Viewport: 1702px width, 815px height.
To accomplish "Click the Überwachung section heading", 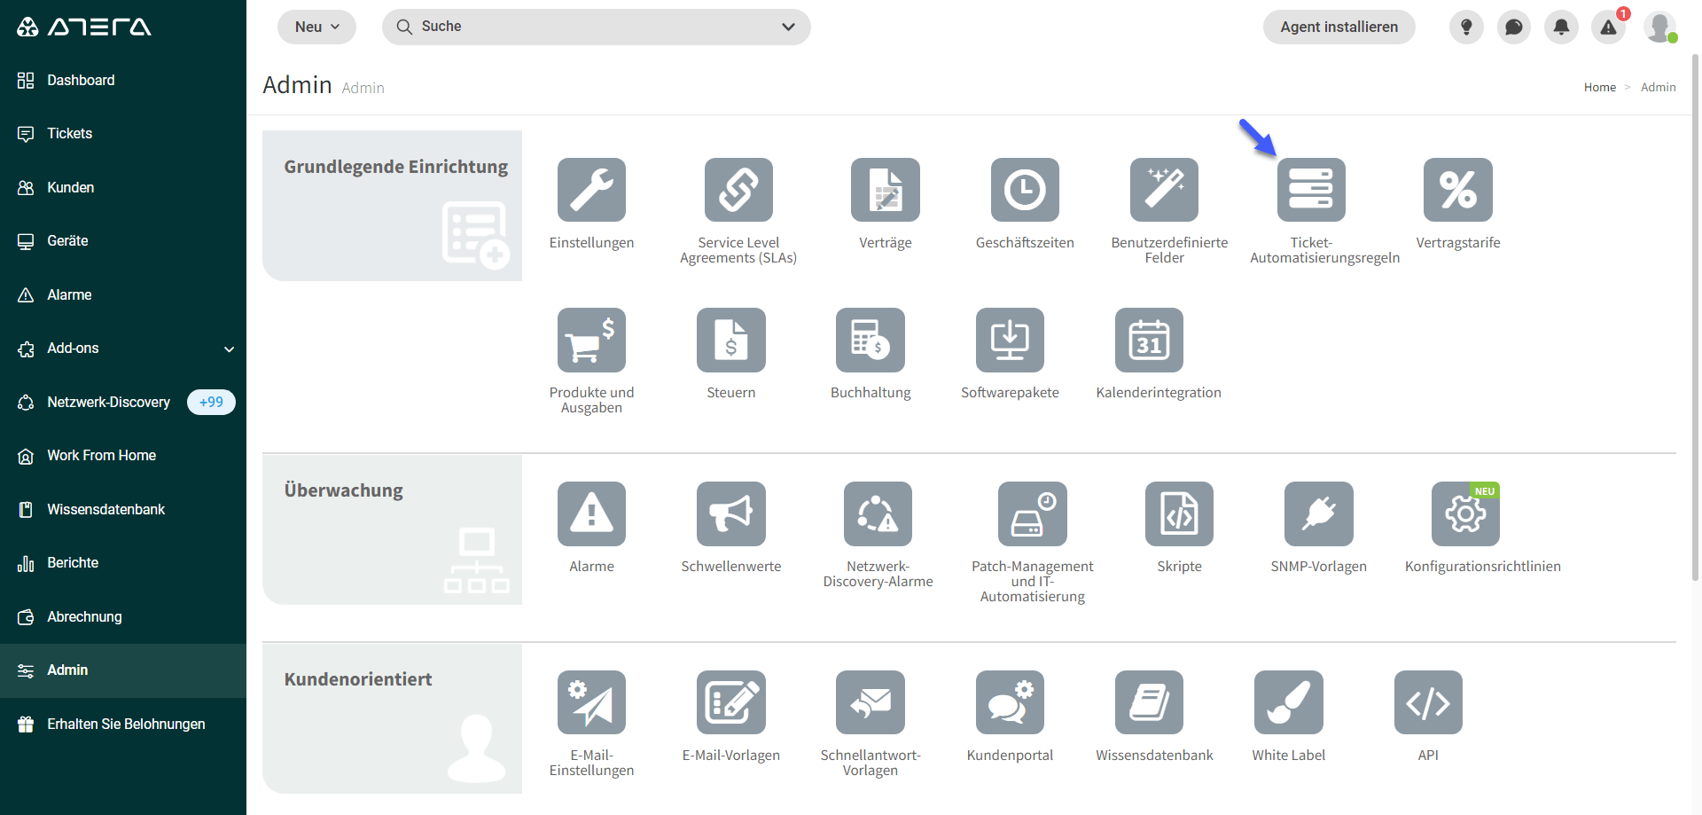I will (343, 490).
